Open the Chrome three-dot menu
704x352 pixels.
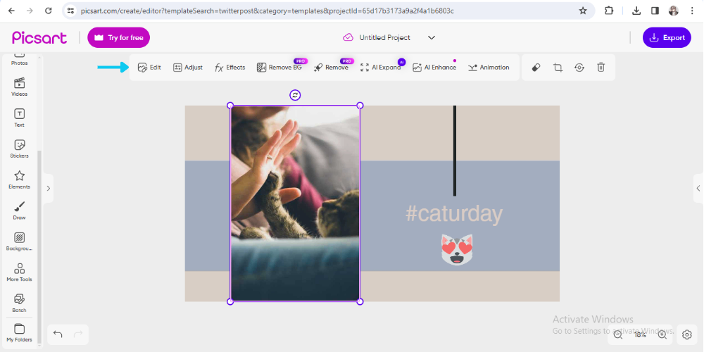pyautogui.click(x=692, y=11)
